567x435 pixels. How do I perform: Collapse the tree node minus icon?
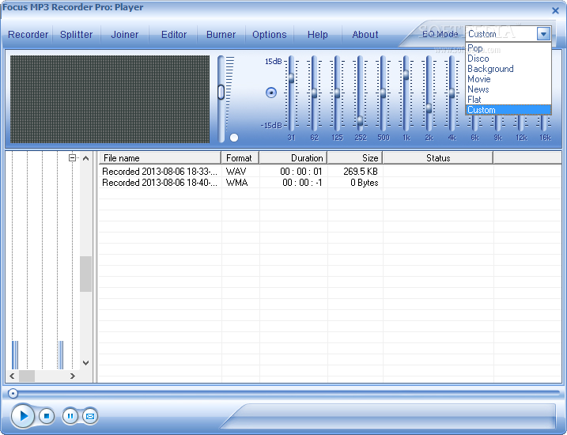[72, 158]
